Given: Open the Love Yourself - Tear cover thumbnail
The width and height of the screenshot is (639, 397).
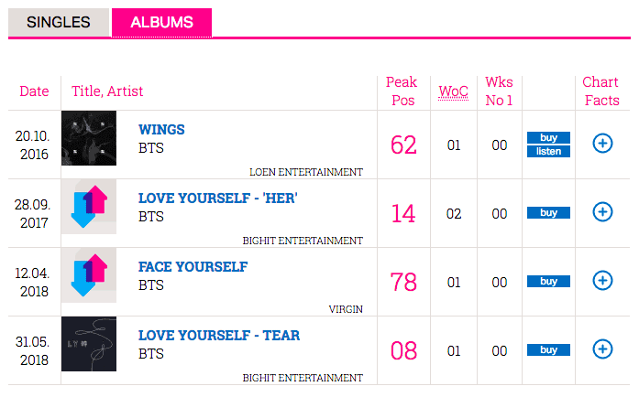Looking at the screenshot, I should [x=89, y=344].
